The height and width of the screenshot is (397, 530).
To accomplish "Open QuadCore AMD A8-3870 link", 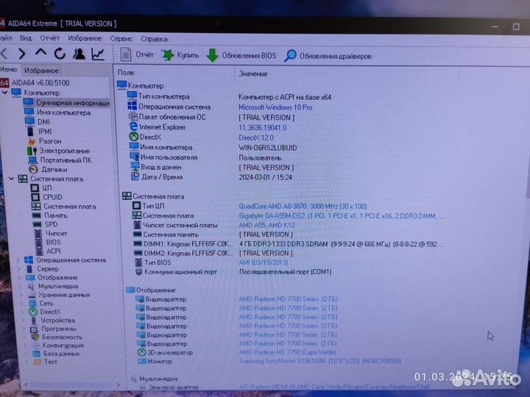I will coord(303,207).
